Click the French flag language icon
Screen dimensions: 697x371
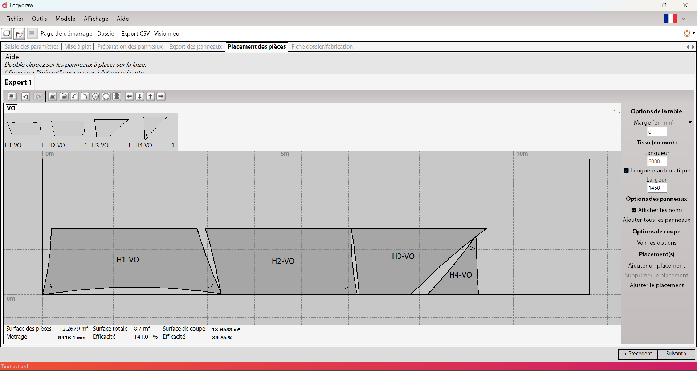[670, 19]
